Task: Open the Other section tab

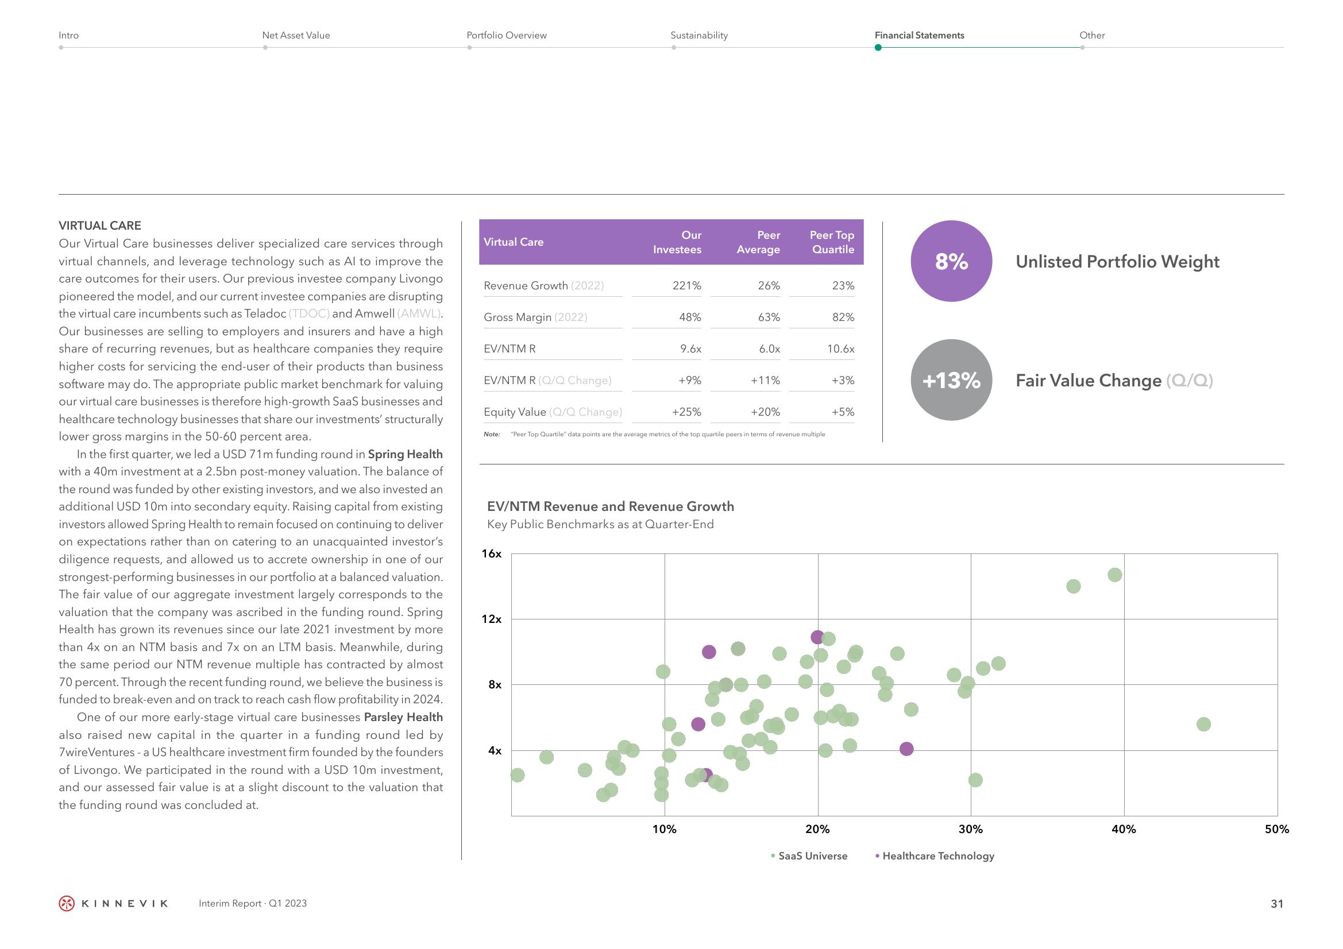Action: click(1092, 35)
